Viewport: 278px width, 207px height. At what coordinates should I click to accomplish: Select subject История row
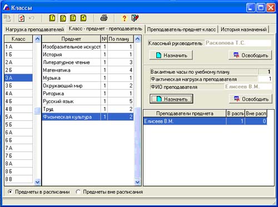pos(88,55)
